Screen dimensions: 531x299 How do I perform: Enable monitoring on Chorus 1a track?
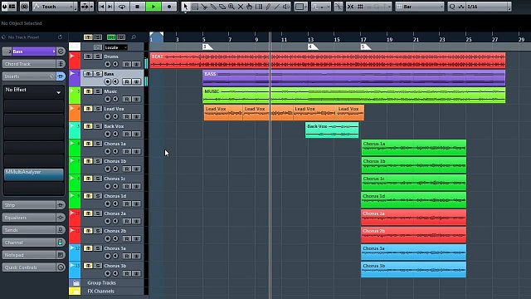pyautogui.click(x=115, y=151)
